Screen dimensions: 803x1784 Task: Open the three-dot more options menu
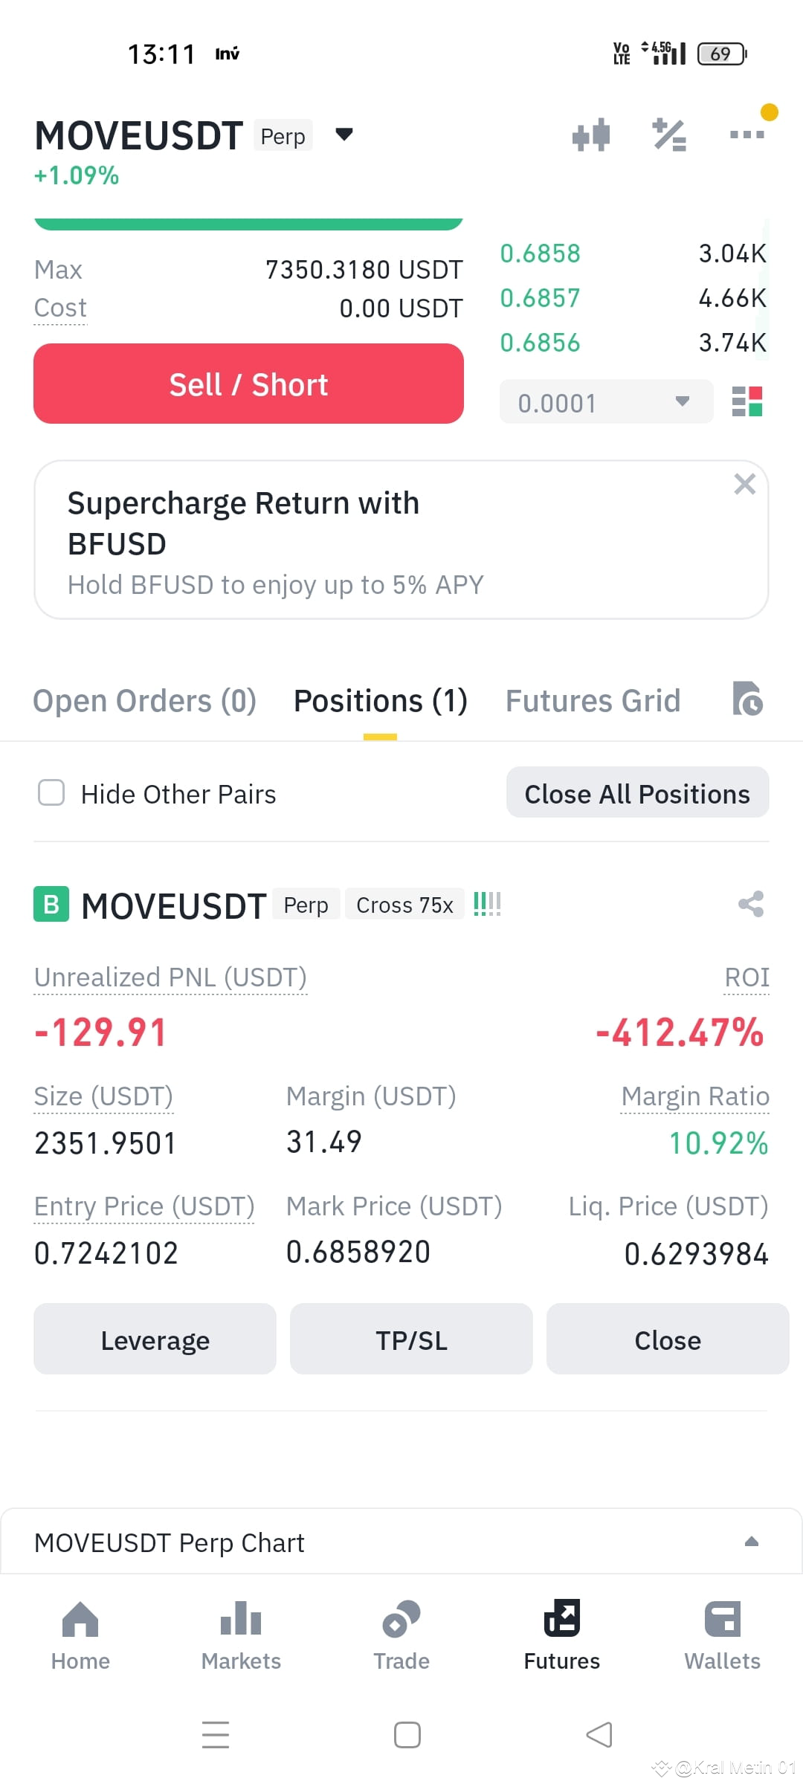point(747,135)
